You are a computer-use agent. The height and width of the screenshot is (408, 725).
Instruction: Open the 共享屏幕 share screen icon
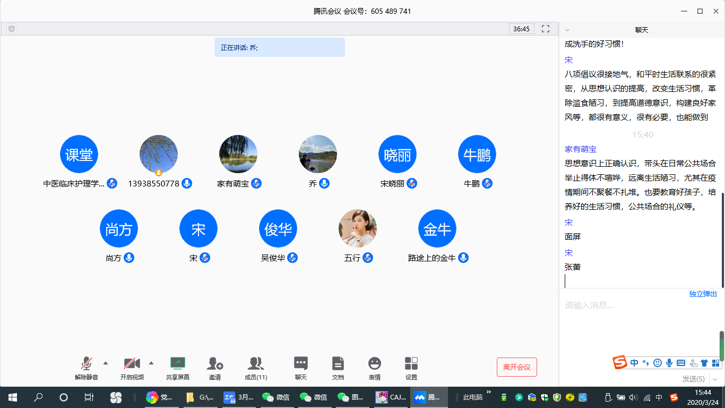177,364
